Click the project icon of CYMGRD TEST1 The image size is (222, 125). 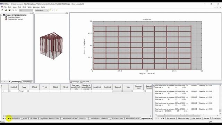(4, 15)
